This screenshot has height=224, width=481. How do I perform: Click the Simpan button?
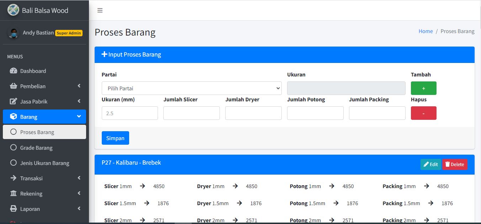[x=115, y=138]
